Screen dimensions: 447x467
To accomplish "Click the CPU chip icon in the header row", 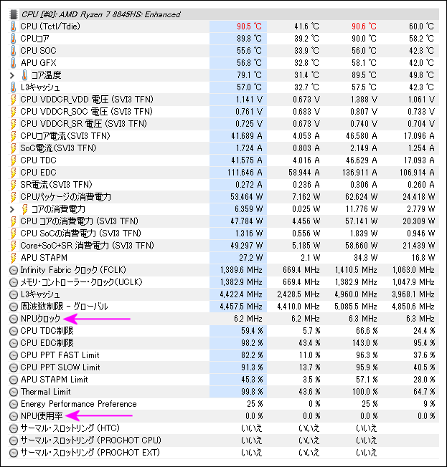I will click(x=13, y=14).
